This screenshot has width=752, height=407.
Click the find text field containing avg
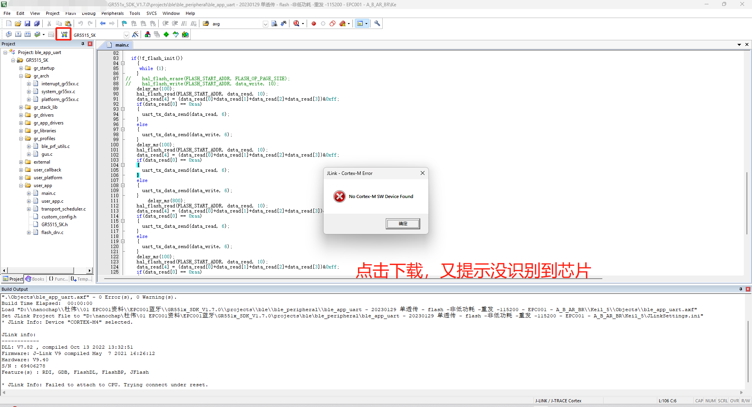(237, 24)
